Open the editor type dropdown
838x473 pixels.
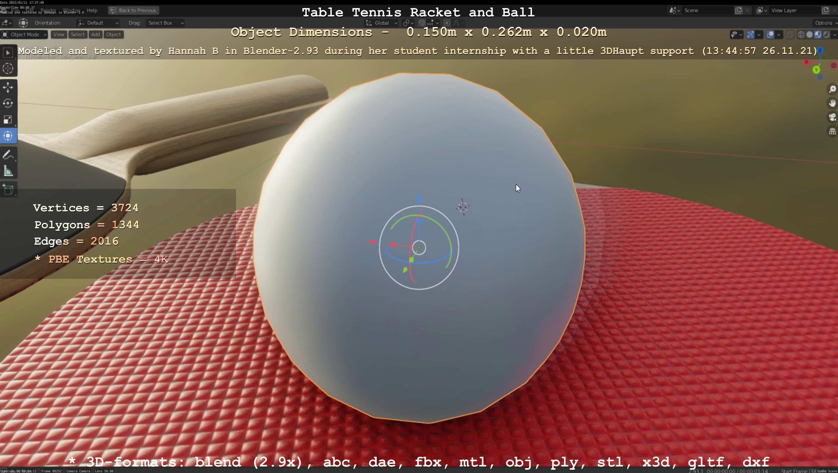[x=7, y=23]
